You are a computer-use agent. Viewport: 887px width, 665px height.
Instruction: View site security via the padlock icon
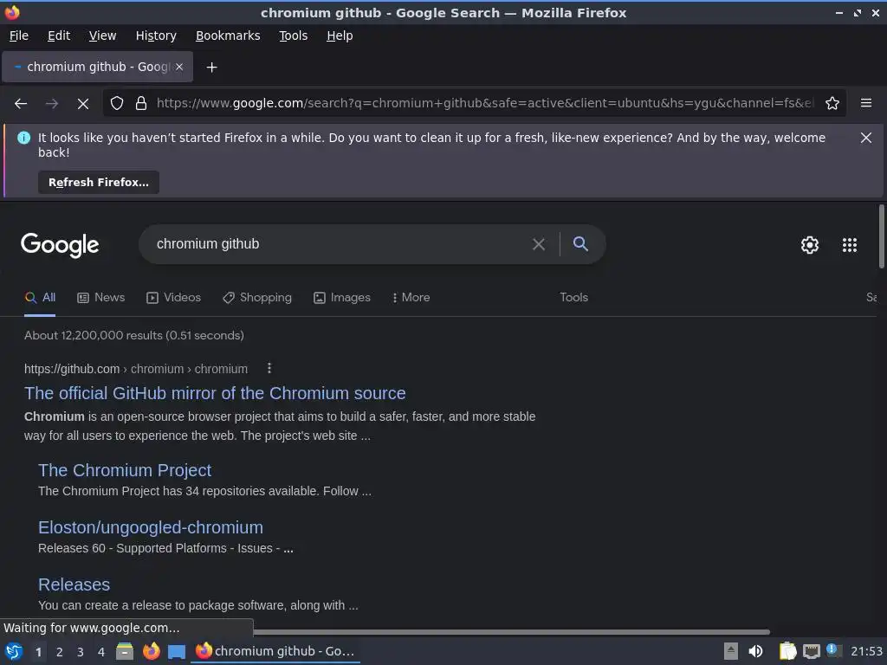(141, 104)
